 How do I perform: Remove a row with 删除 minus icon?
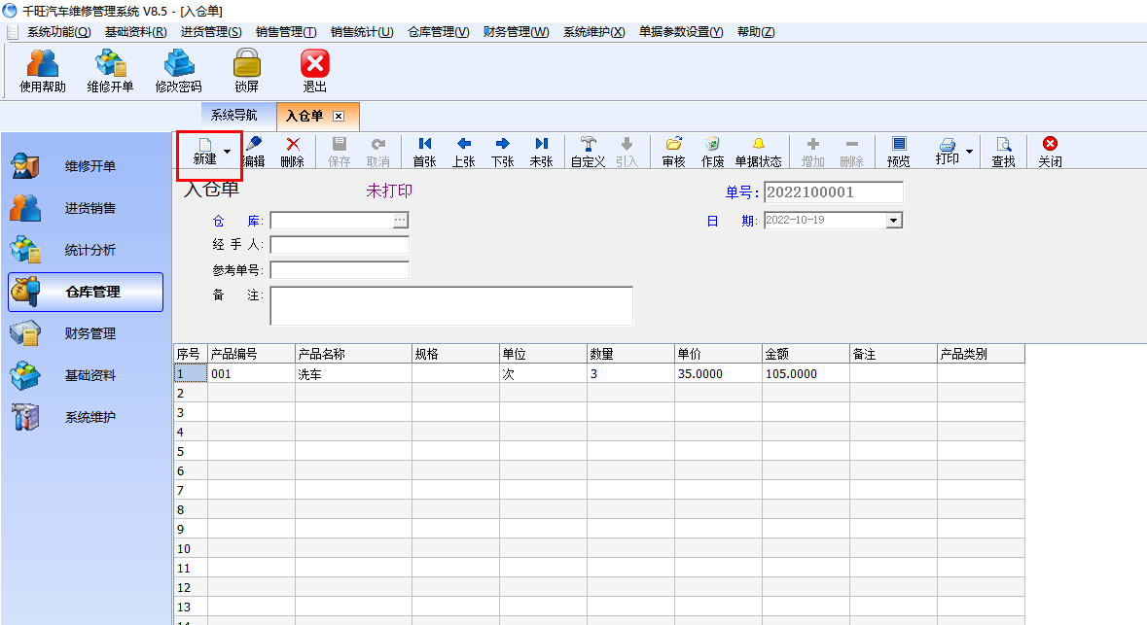tap(851, 152)
